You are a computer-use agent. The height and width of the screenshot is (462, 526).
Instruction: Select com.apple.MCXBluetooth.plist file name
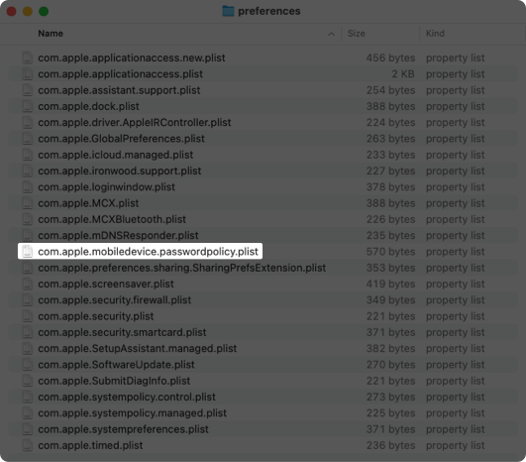click(112, 219)
